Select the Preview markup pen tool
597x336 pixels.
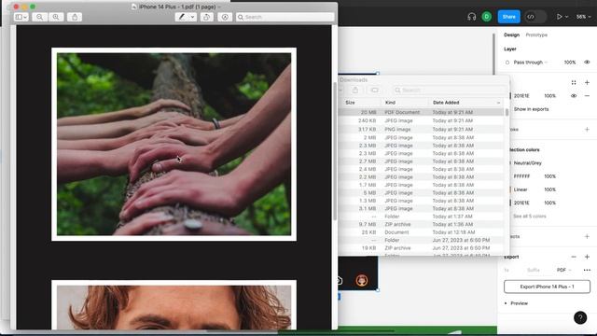point(182,17)
